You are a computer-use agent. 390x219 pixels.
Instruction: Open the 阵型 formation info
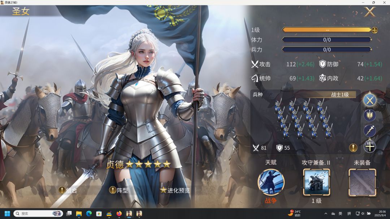coord(119,190)
